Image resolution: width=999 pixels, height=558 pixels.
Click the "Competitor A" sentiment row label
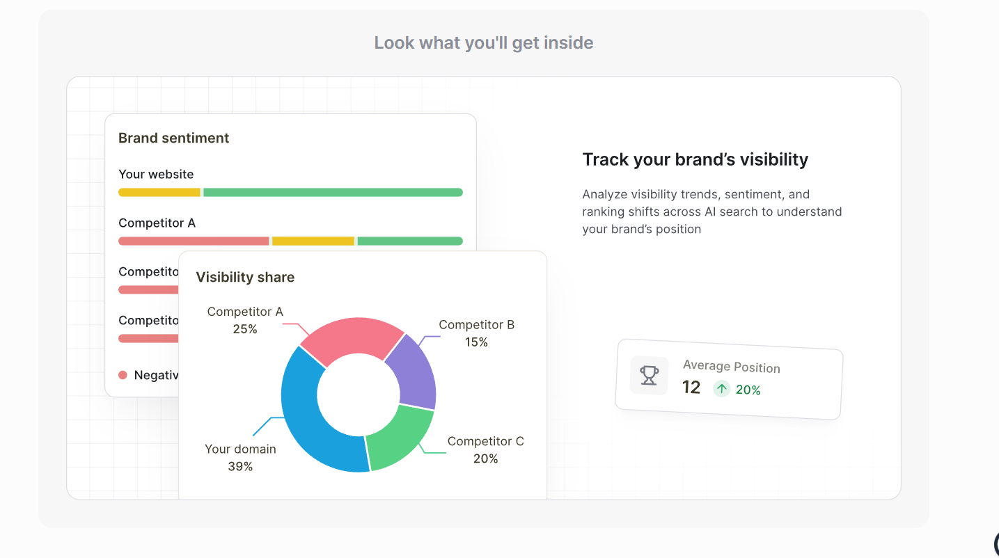point(157,223)
